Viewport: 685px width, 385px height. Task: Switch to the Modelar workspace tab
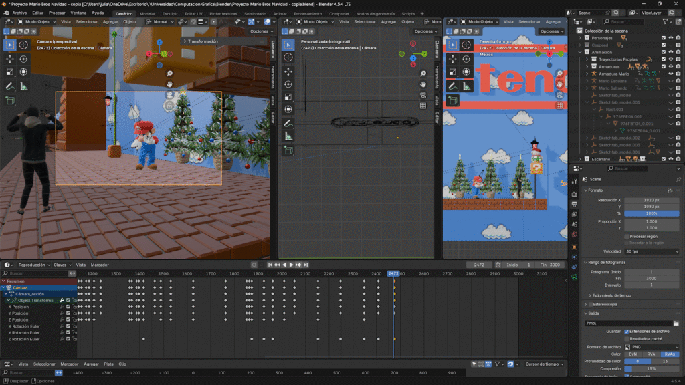(x=147, y=13)
